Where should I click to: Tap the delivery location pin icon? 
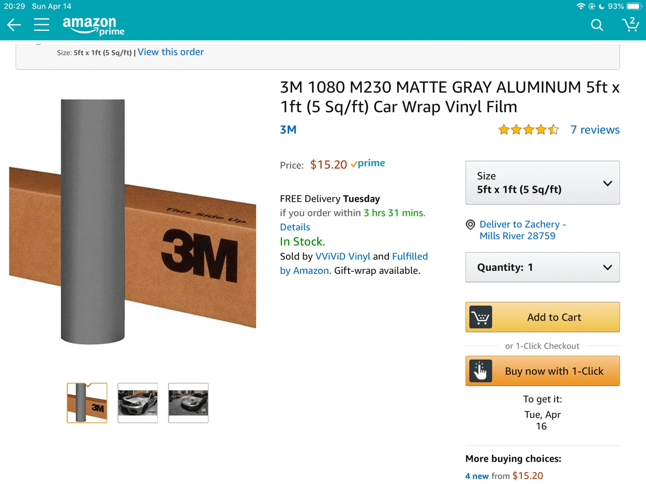tap(470, 225)
